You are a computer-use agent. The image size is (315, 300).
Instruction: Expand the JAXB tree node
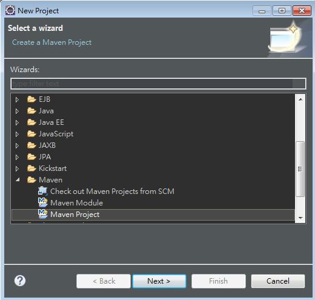17,145
